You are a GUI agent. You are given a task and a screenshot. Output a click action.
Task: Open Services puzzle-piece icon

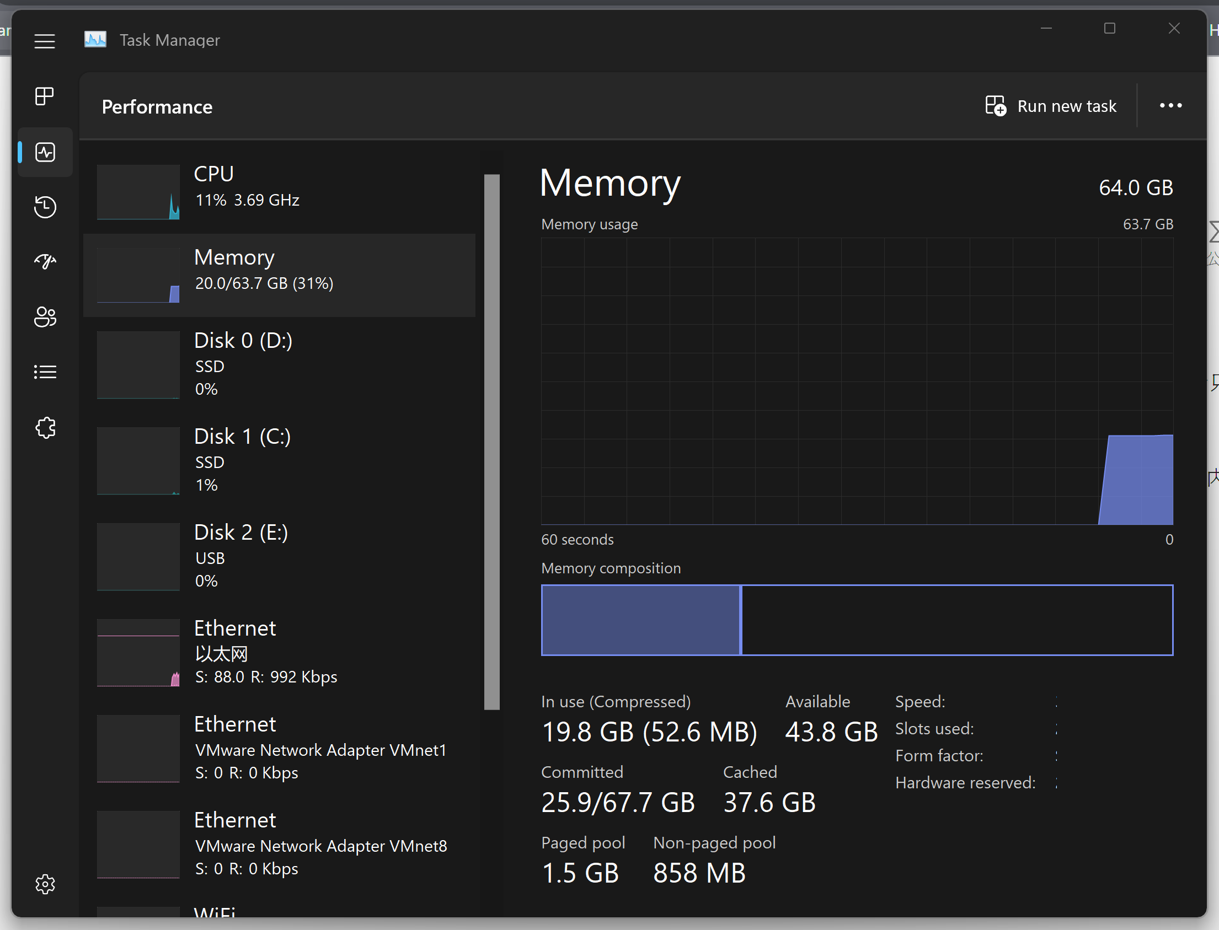tap(44, 427)
